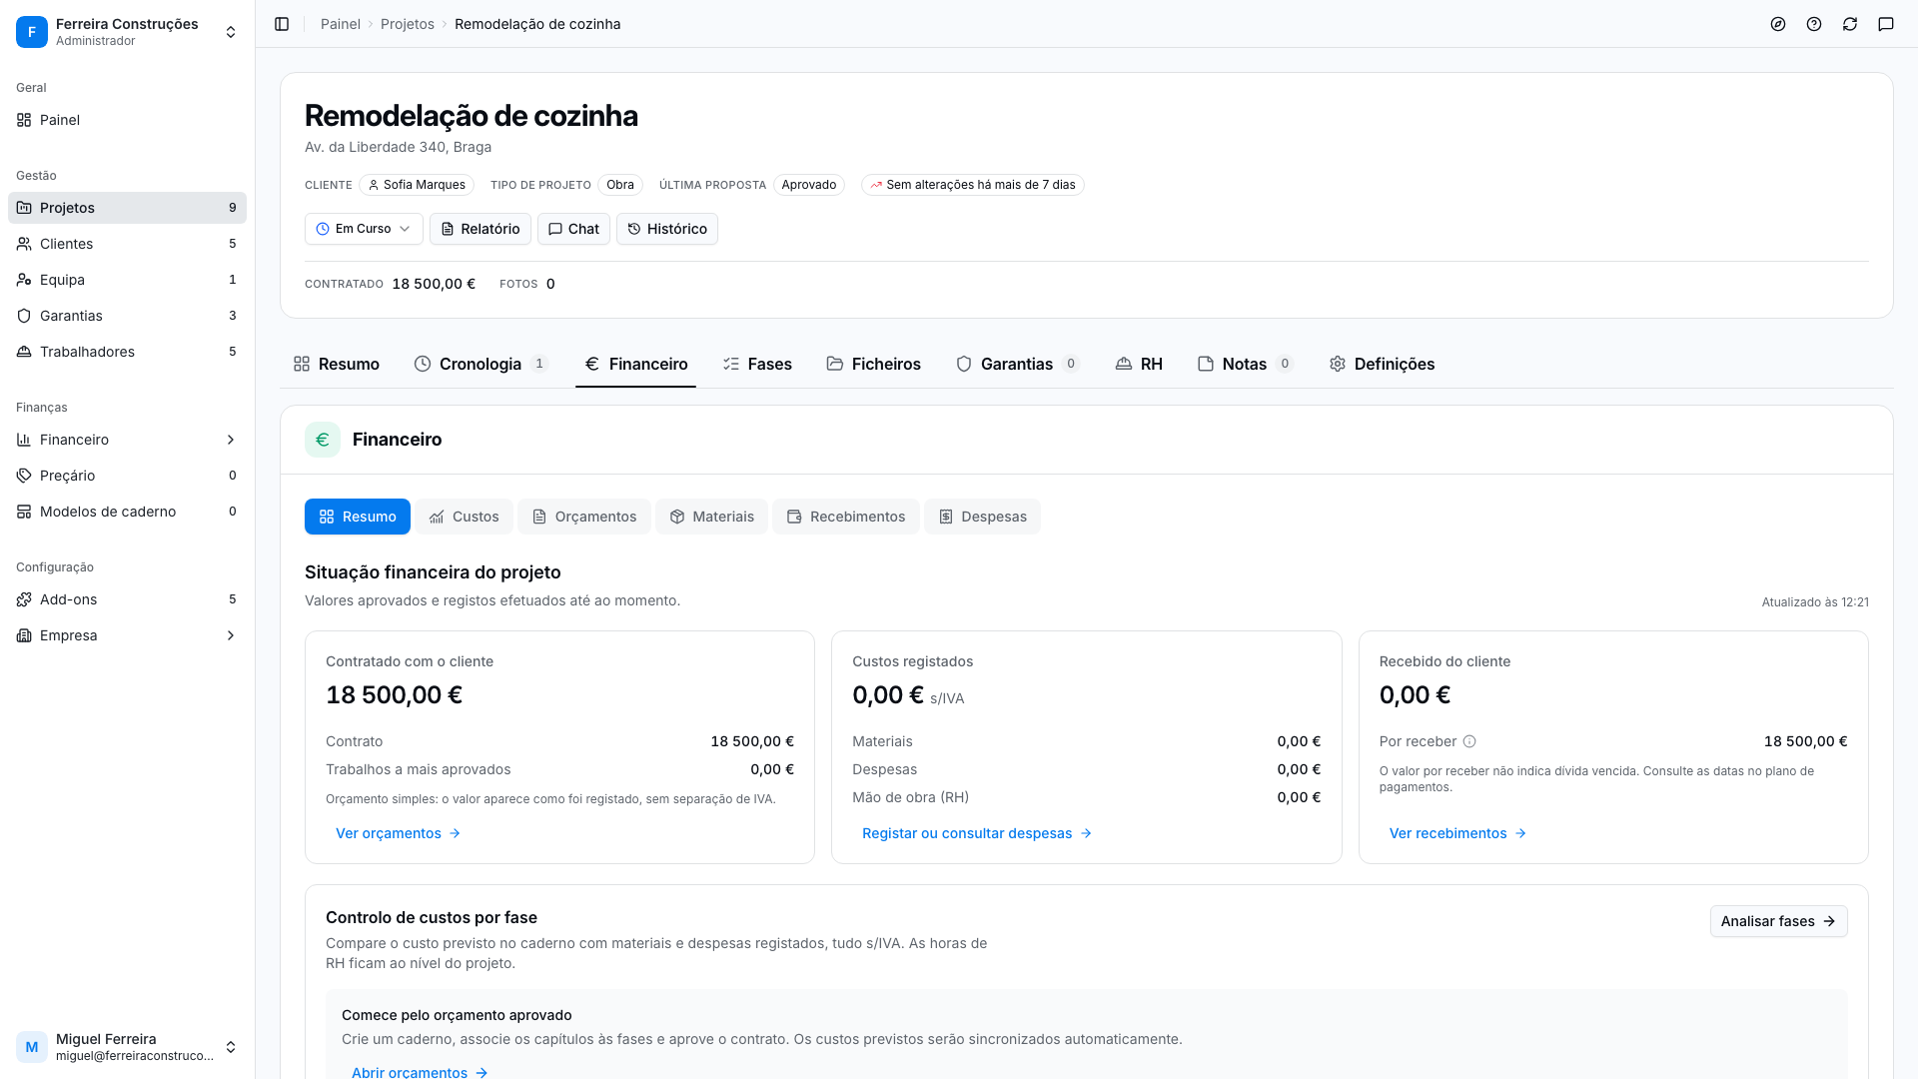Select the Financeiro project tab
This screenshot has width=1918, height=1079.
coord(635,364)
